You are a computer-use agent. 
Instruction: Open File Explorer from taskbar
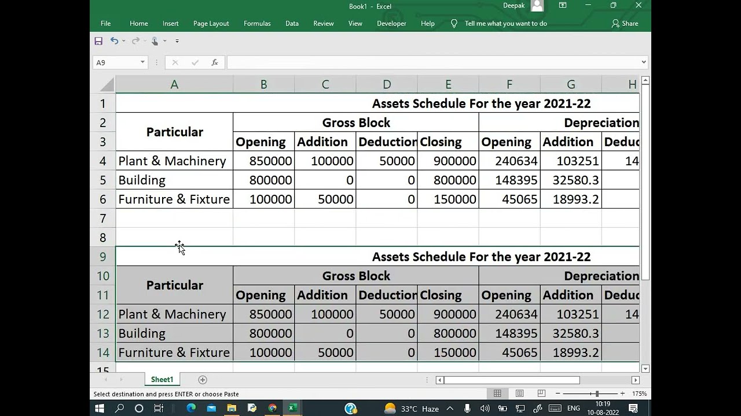(x=232, y=408)
